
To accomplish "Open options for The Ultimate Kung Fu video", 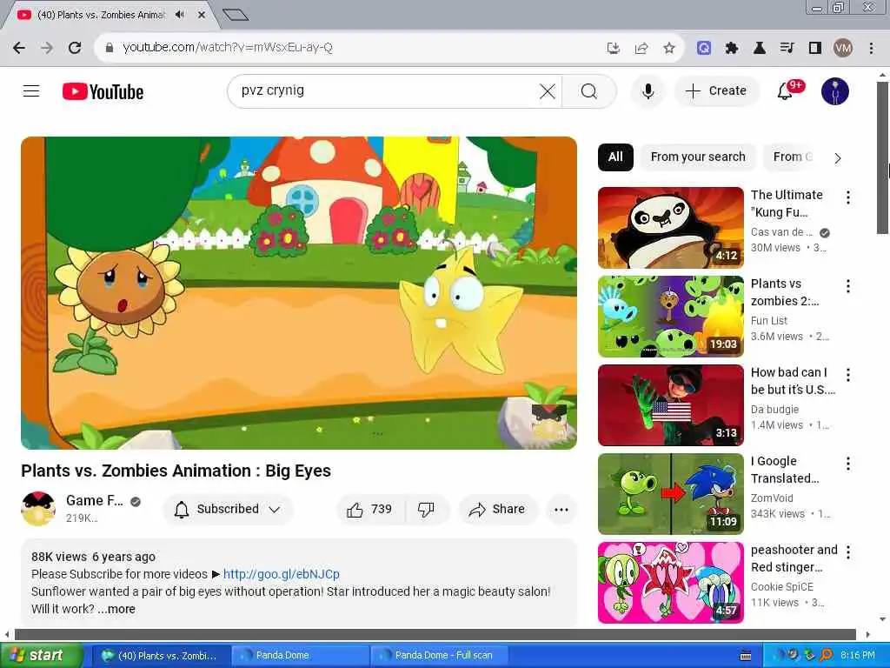I will coord(848,197).
